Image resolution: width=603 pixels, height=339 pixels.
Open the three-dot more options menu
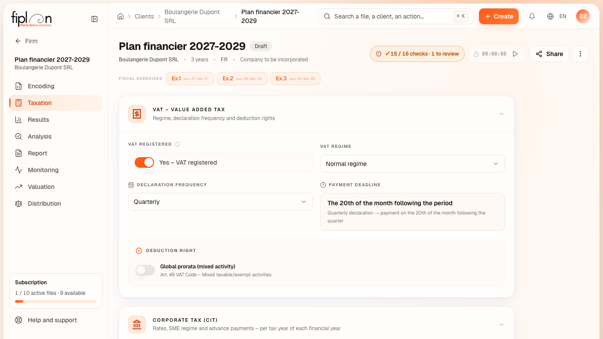[580, 54]
